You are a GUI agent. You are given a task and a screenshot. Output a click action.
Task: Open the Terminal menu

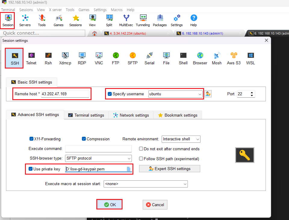[x=8, y=10]
